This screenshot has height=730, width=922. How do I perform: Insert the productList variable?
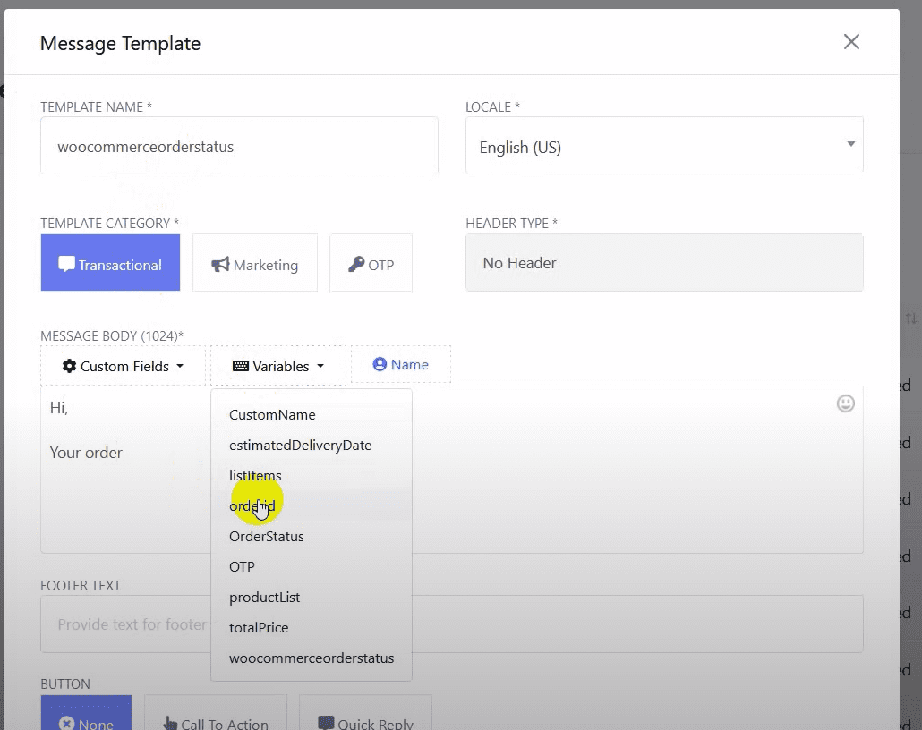click(x=264, y=598)
